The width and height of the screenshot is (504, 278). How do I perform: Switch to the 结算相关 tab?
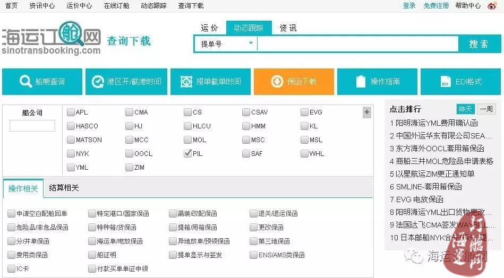coord(64,188)
